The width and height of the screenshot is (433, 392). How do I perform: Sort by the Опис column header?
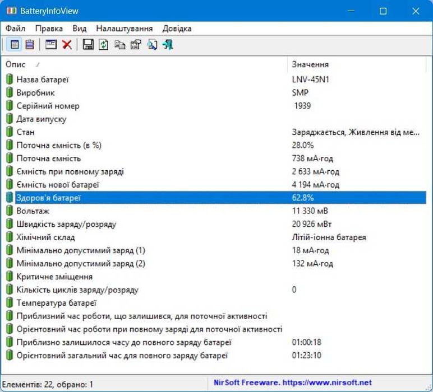point(144,64)
